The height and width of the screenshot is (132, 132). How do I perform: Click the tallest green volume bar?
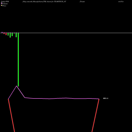[x=18, y=60]
